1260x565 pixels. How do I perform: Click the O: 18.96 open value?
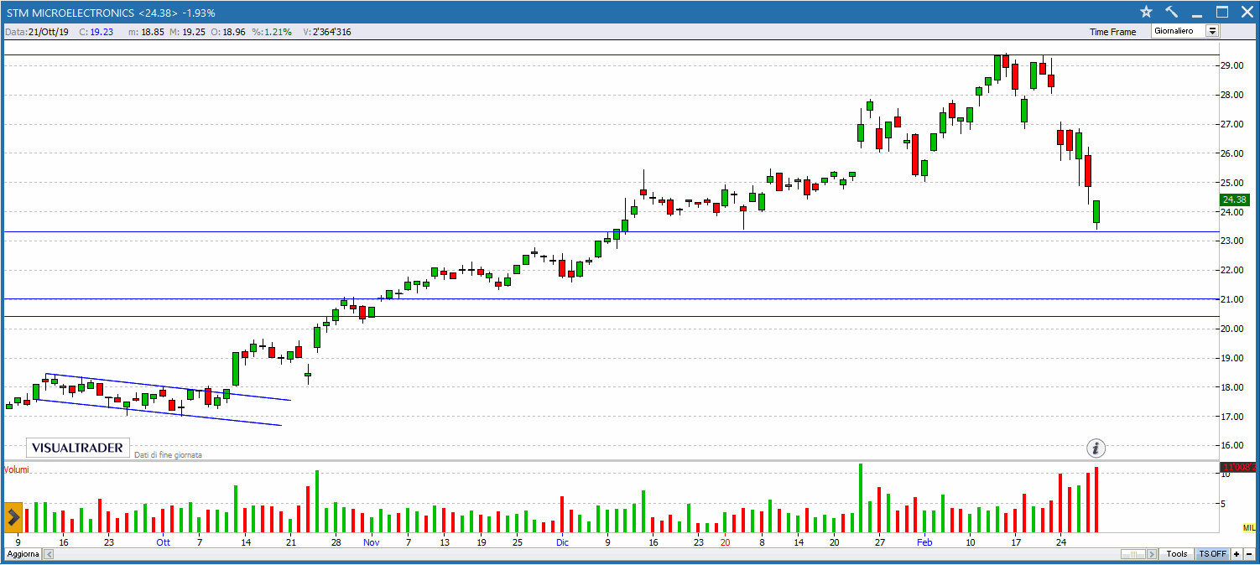[228, 32]
